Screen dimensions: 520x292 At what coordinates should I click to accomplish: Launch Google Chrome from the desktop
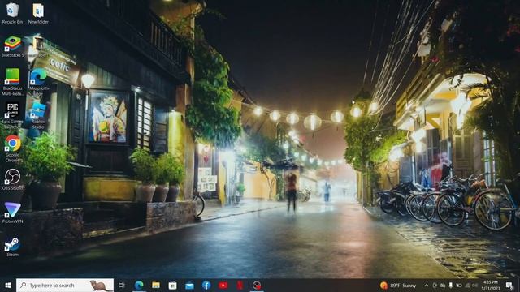pos(13,148)
